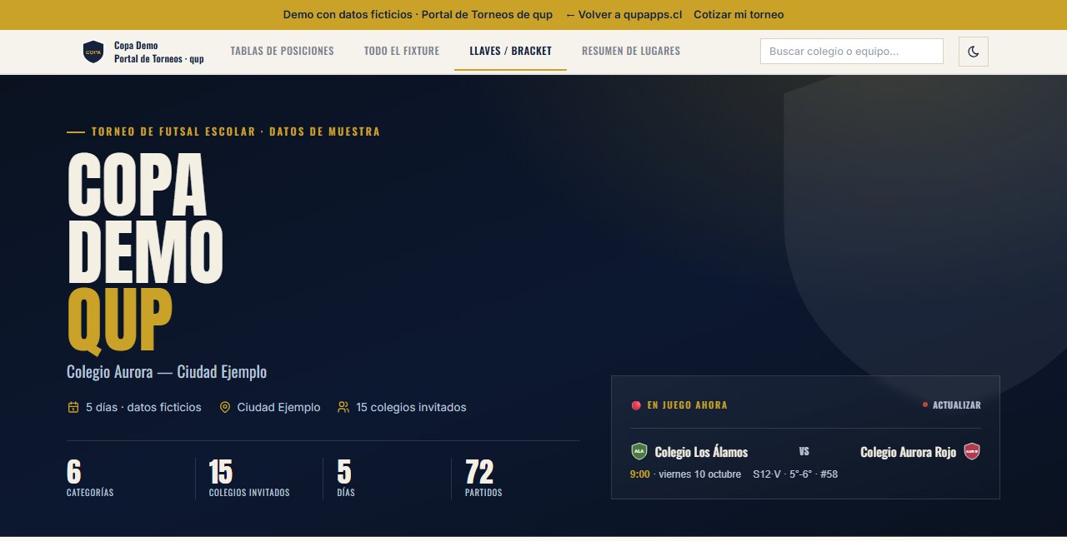Focus the 'Buscar colegio o equipo' search field
The image size is (1067, 541).
coord(852,52)
